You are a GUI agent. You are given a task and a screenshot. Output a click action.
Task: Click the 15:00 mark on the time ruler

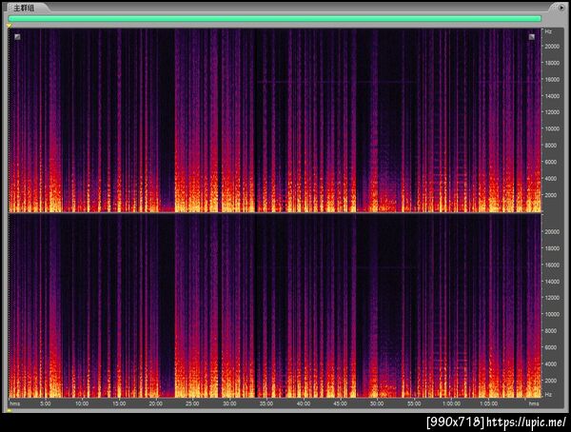(x=119, y=403)
